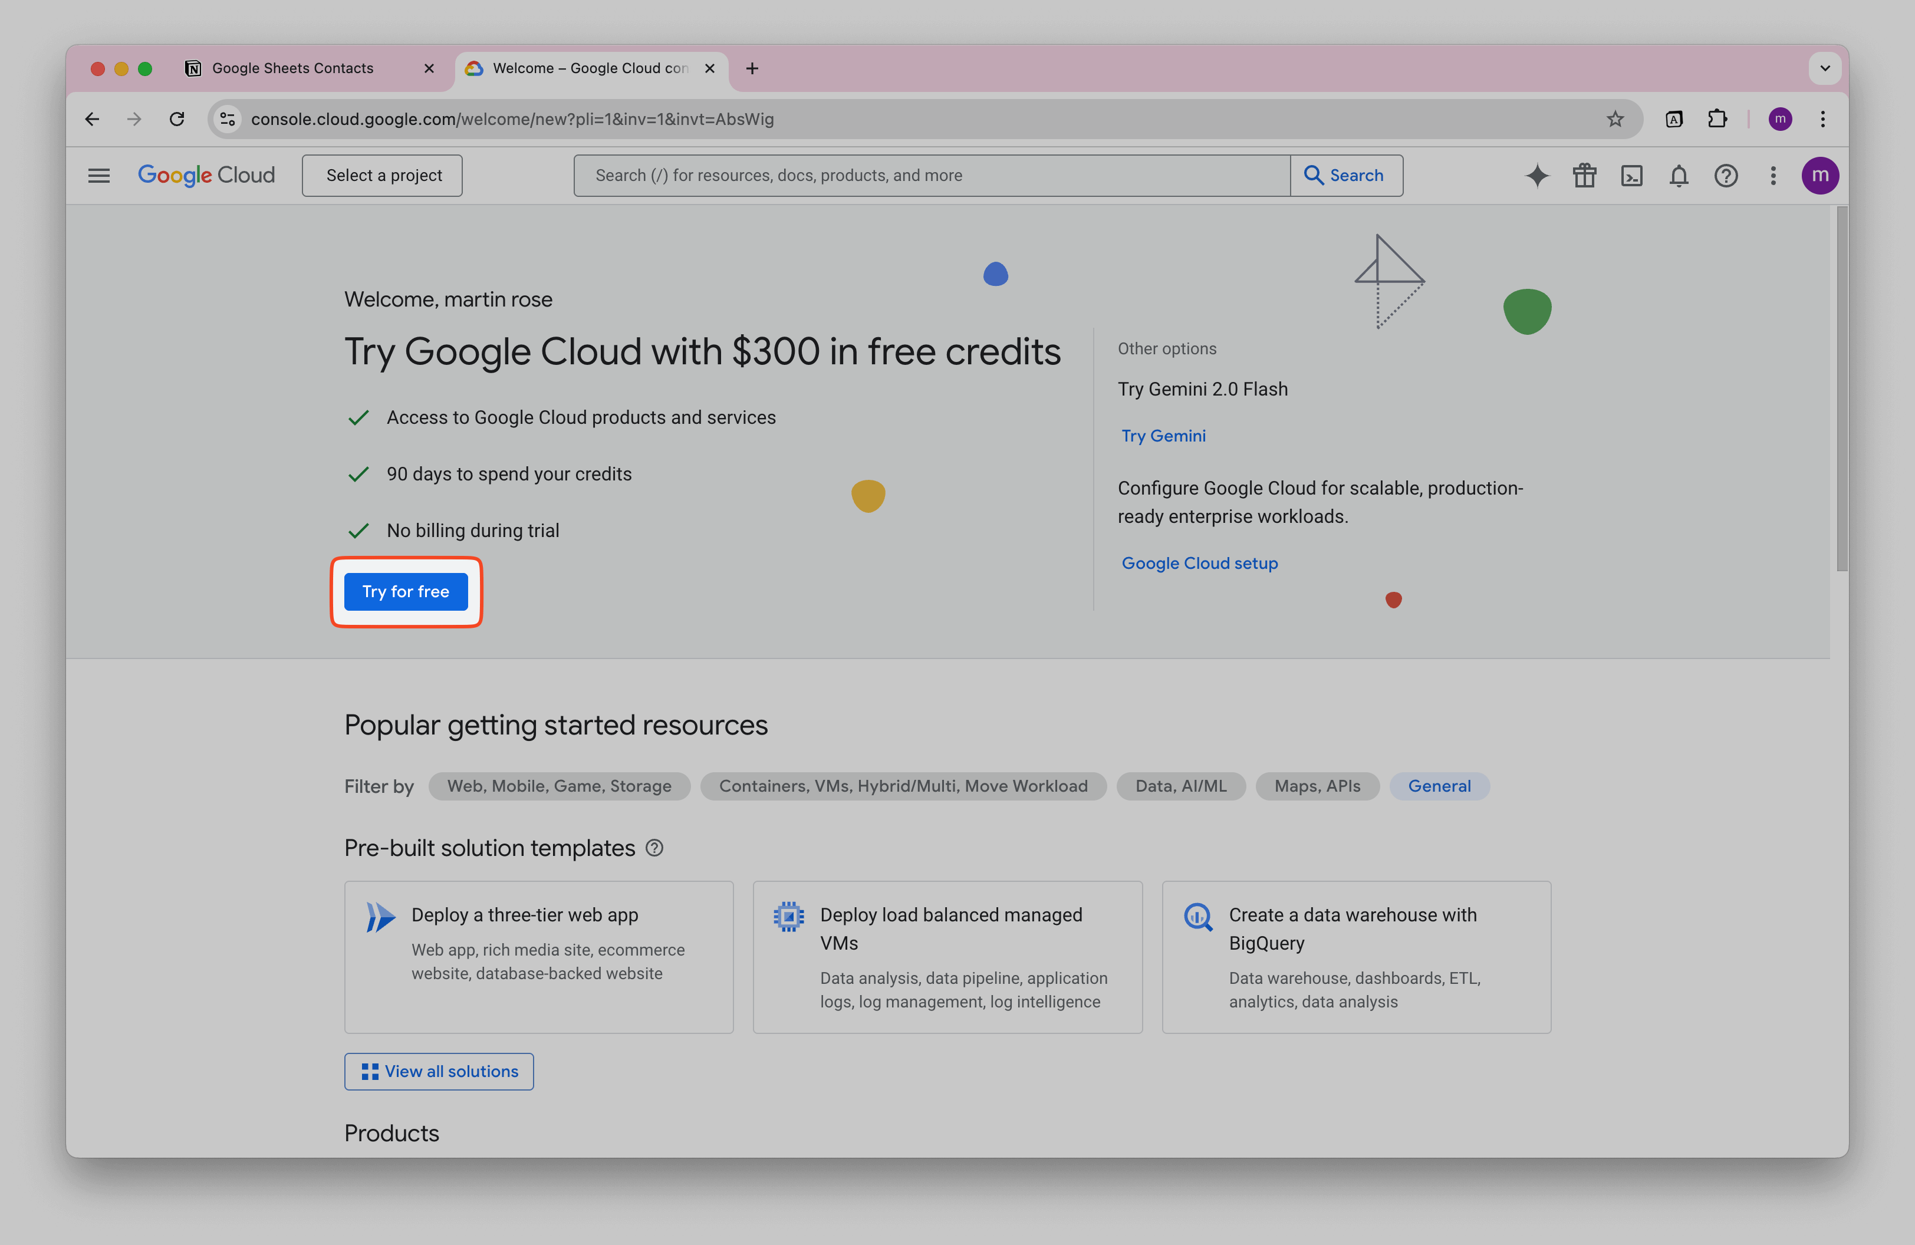Open the Gemini assistant sparkle icon
The width and height of the screenshot is (1915, 1245).
pyautogui.click(x=1538, y=175)
